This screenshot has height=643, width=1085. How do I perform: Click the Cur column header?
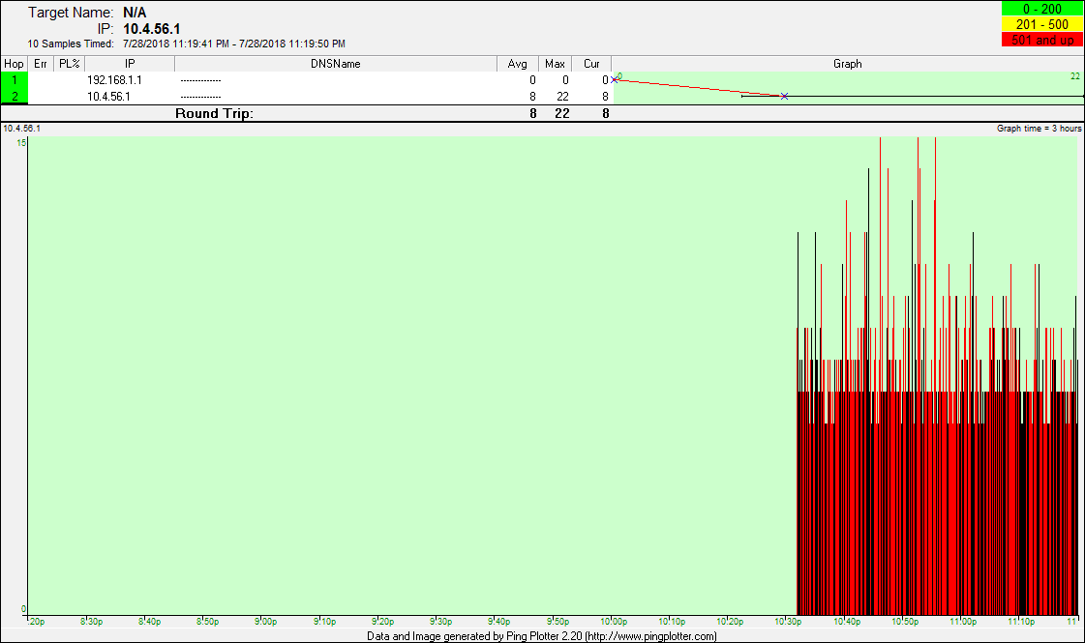coord(591,64)
